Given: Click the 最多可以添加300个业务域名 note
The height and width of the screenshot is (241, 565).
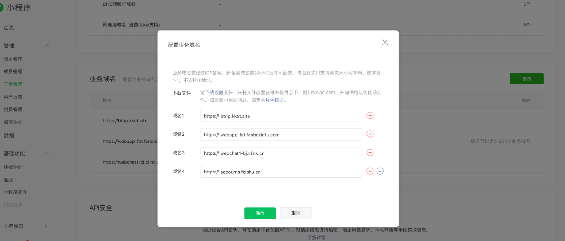Looking at the screenshot, I should point(501,142).
